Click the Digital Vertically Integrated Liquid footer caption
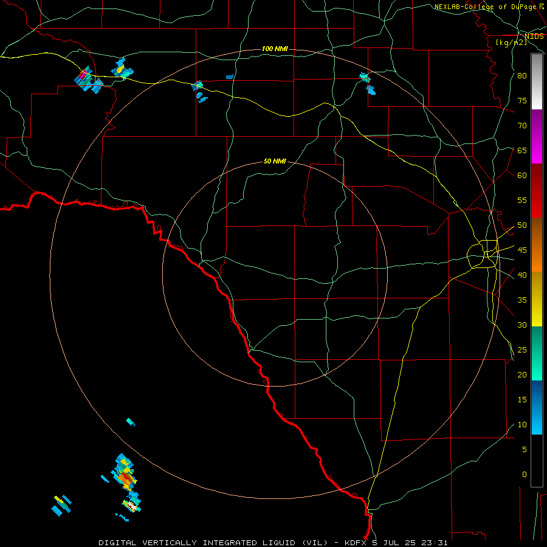This screenshot has height=547, width=547. [x=273, y=543]
